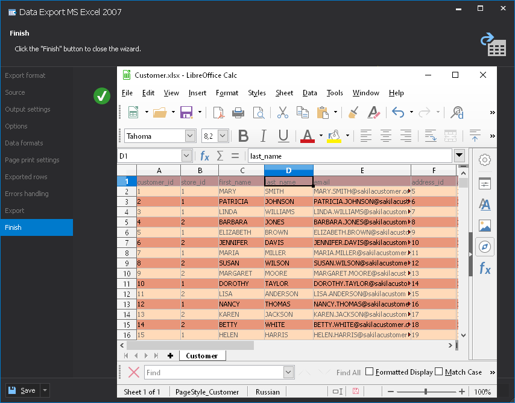Open the Sheet menu

284,93
